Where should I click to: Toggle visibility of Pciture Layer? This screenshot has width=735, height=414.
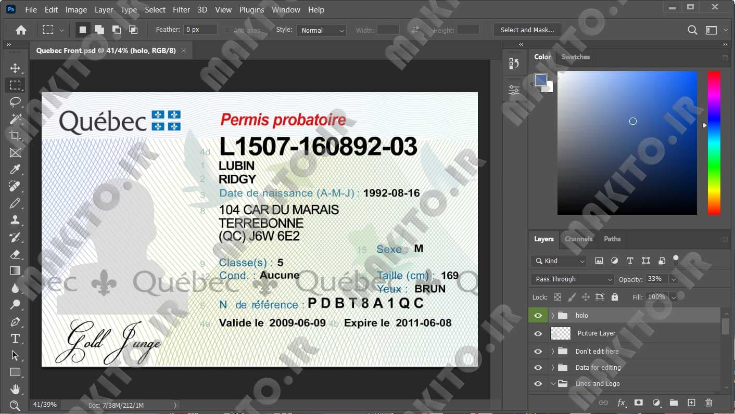pos(538,333)
